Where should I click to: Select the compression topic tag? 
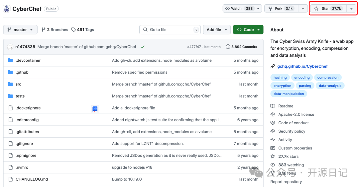[x=328, y=78]
